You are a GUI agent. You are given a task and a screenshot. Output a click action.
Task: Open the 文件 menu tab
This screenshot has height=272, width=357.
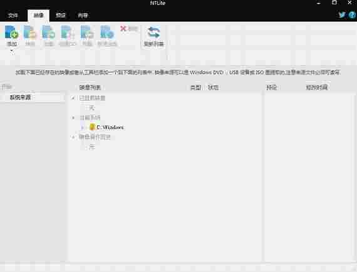click(13, 15)
